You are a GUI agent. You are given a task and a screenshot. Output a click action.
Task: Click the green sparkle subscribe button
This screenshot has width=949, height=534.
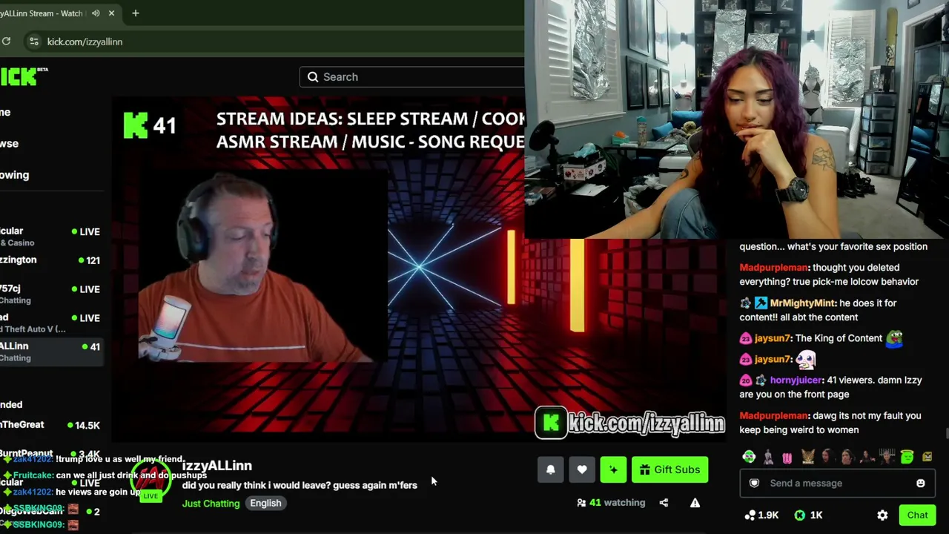[x=613, y=469]
